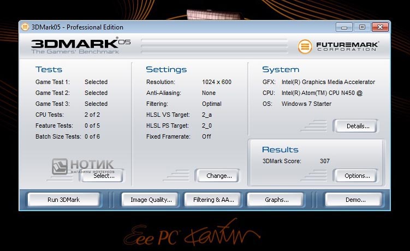Screen dimensions: 410x251
Task: Click the resolution value 1024 x 600
Action: [x=217, y=82]
